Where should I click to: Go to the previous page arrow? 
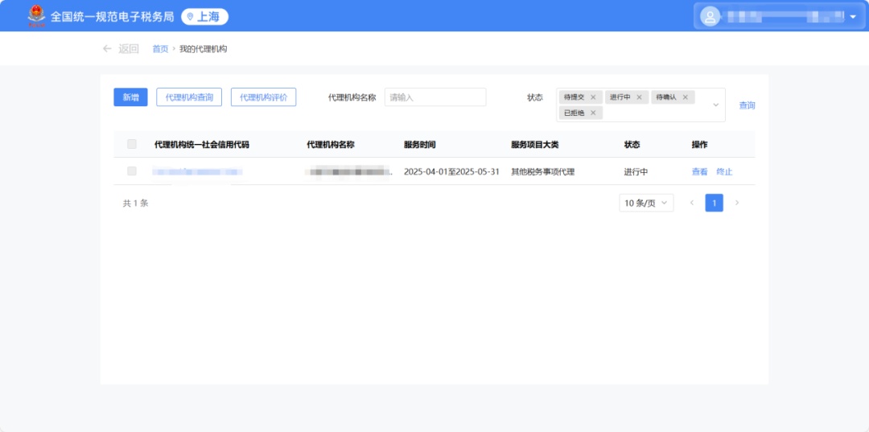click(691, 203)
